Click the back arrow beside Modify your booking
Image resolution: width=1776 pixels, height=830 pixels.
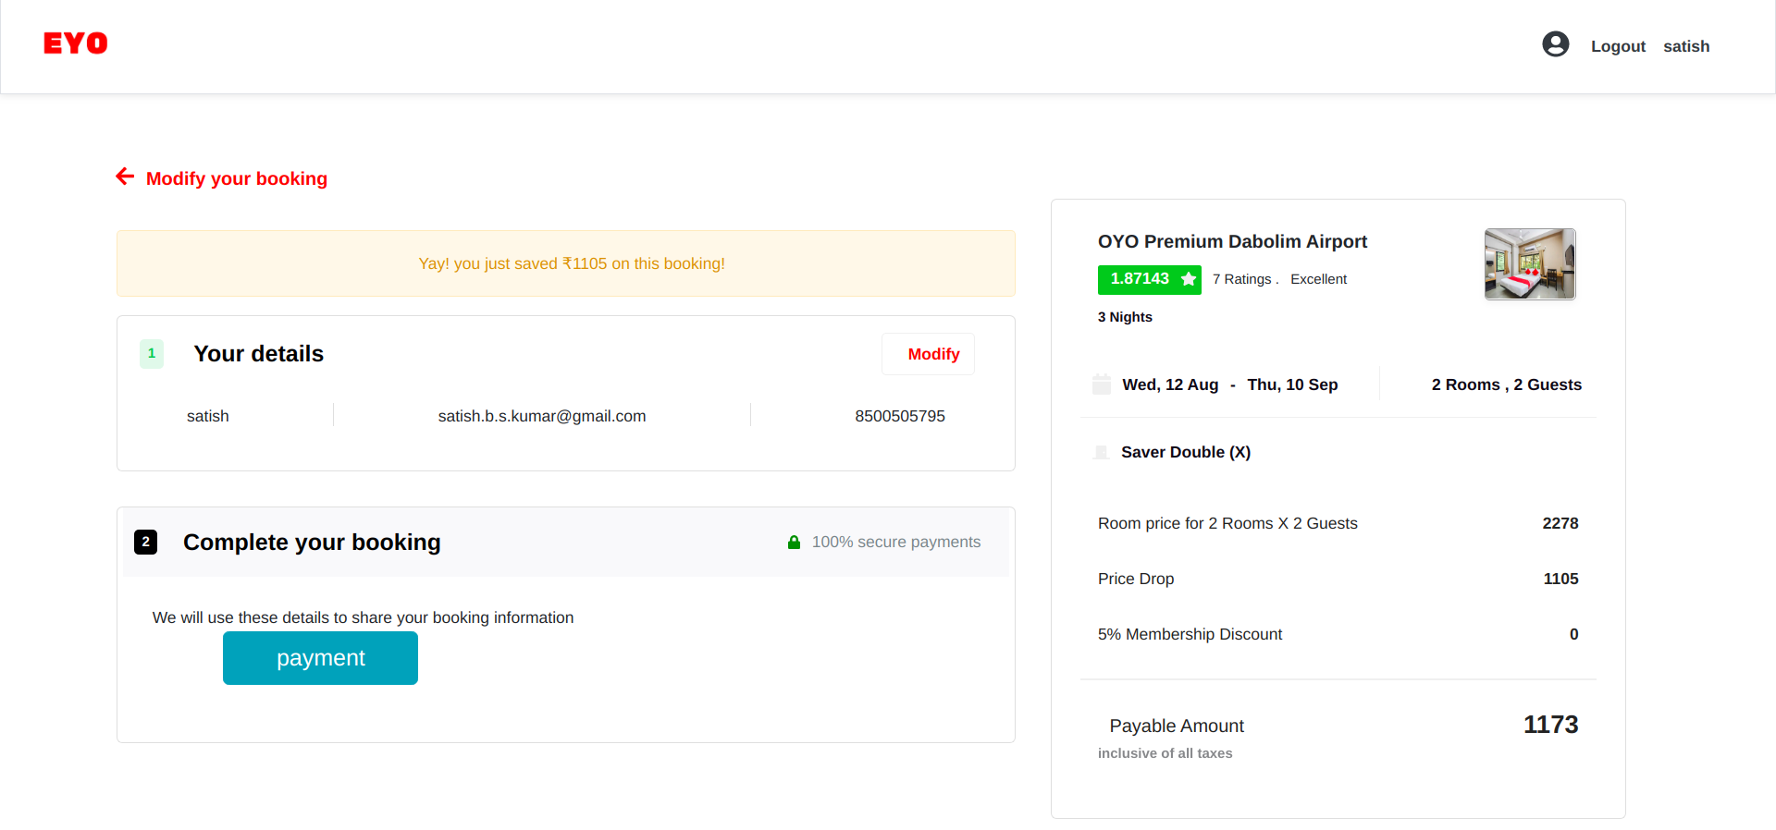click(125, 177)
